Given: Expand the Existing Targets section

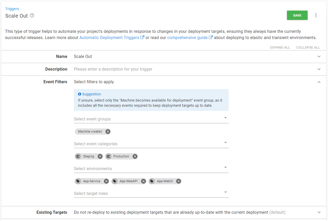Looking at the screenshot, I should (x=319, y=212).
